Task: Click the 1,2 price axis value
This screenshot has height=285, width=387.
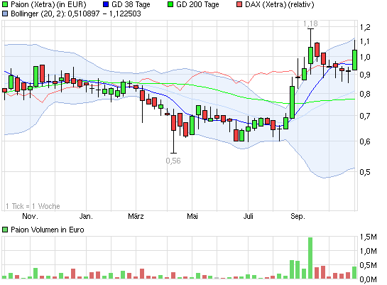Action: coord(365,27)
